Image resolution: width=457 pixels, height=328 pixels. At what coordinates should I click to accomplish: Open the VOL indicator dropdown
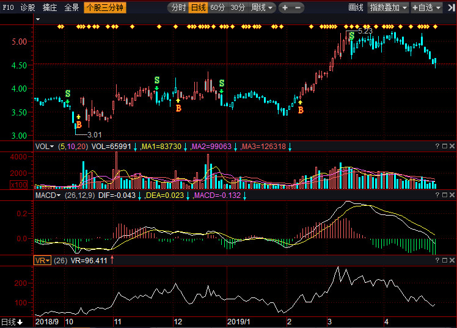click(45, 147)
